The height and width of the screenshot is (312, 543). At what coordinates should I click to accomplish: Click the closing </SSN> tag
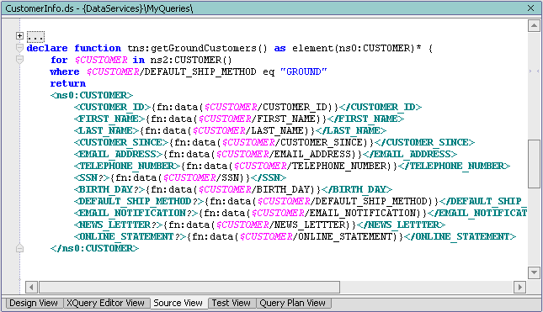pos(269,177)
